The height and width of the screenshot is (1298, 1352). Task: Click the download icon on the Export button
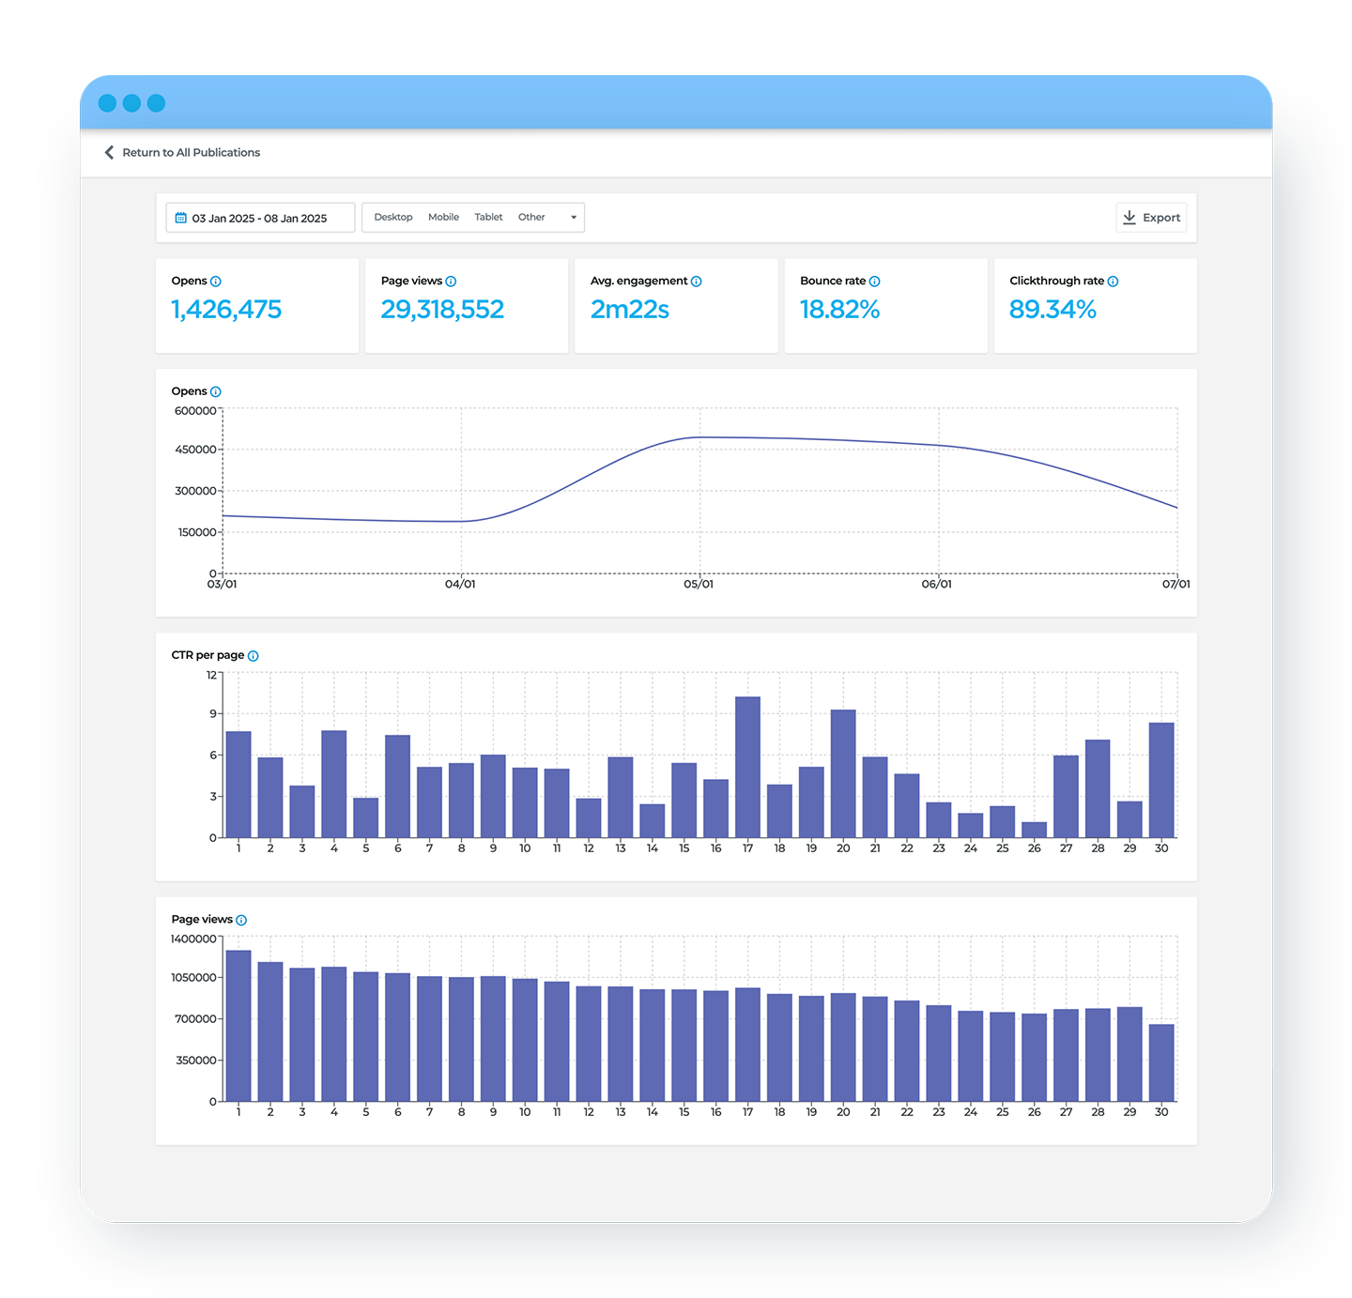point(1130,217)
